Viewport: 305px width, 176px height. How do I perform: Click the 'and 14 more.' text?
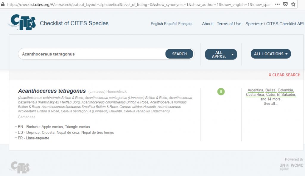click(271, 99)
